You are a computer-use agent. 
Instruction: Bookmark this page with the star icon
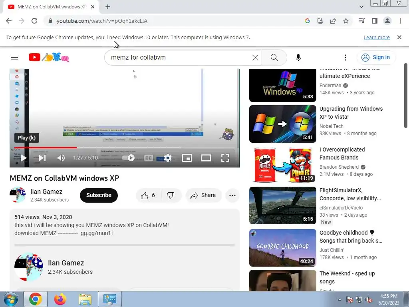pyautogui.click(x=346, y=21)
